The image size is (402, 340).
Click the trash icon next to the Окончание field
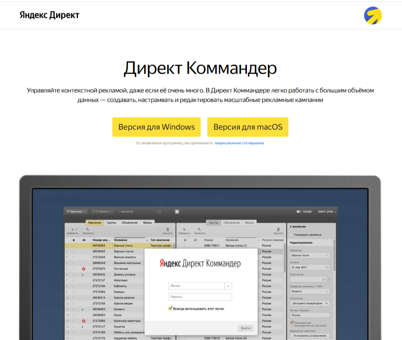pyautogui.click(x=329, y=279)
